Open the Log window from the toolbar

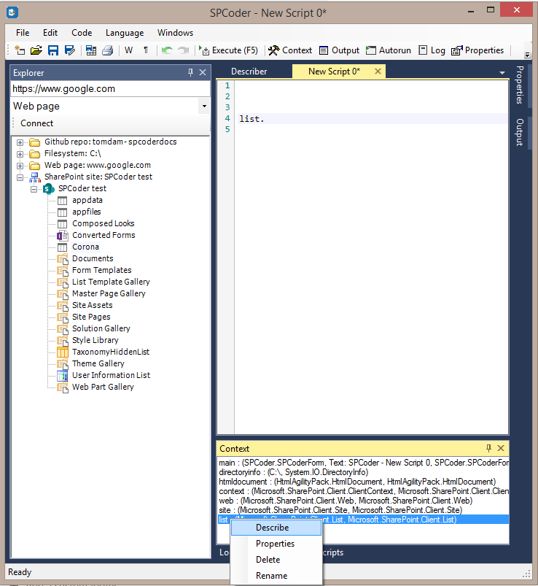(432, 50)
